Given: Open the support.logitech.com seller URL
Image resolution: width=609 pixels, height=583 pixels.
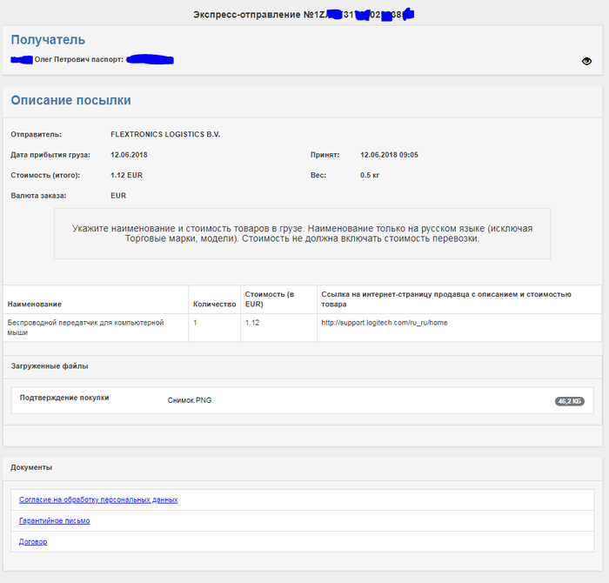Looking at the screenshot, I should [384, 323].
